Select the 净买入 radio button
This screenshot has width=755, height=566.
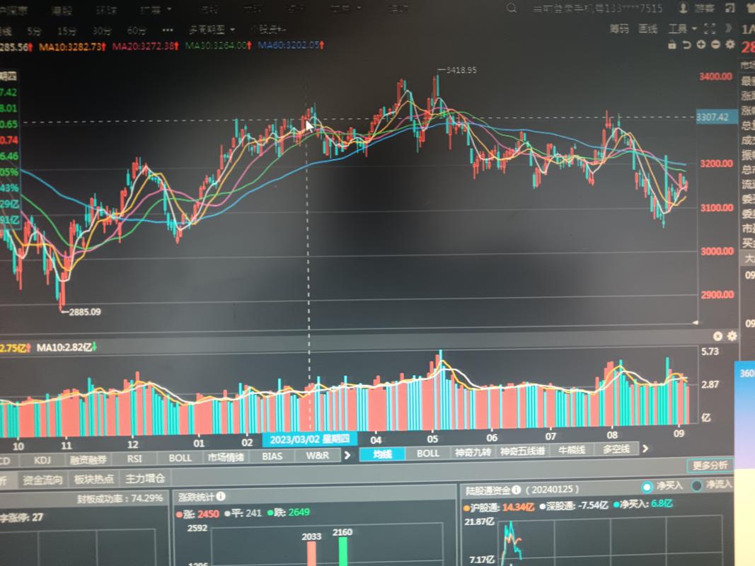point(647,487)
